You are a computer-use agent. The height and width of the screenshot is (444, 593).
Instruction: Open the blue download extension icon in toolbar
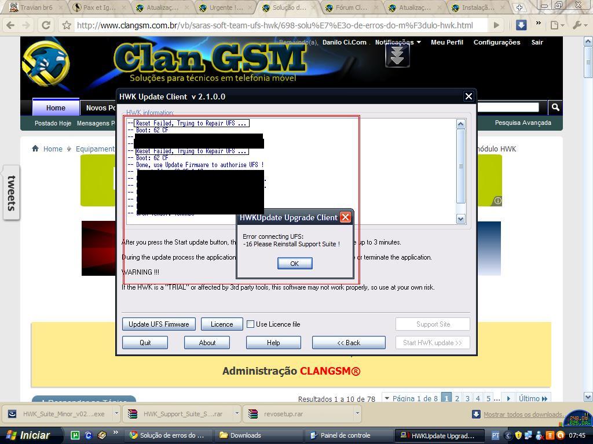[x=521, y=25]
